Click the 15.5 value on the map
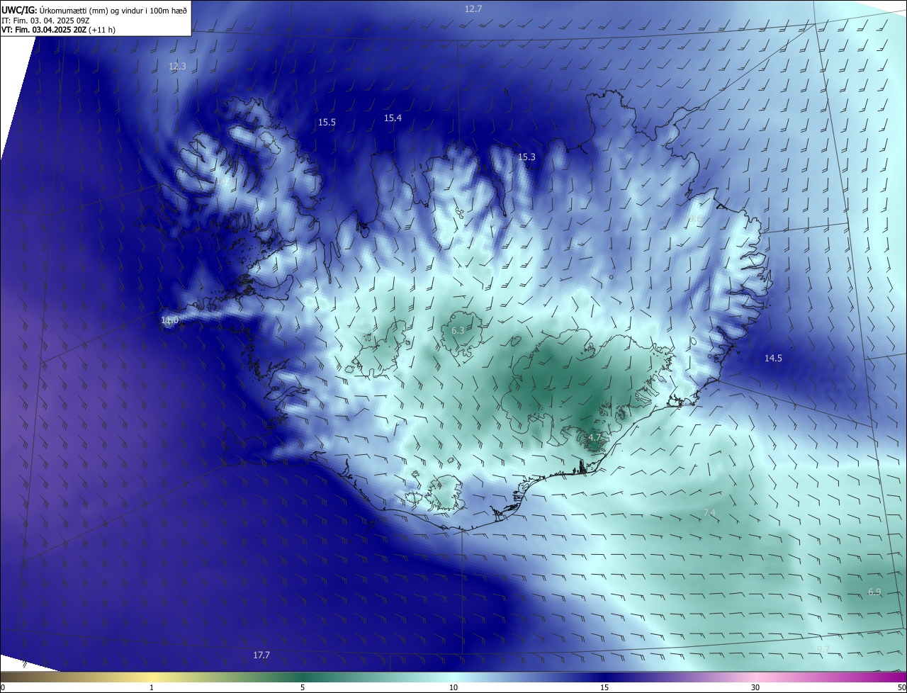 tap(327, 123)
